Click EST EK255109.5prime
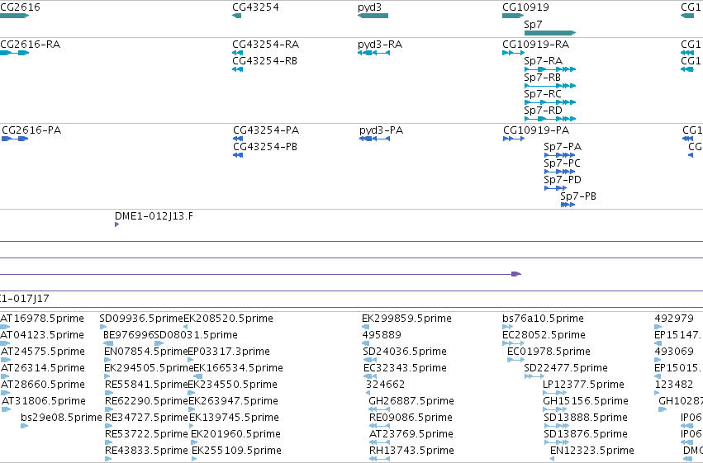This screenshot has height=463, width=703. [x=237, y=451]
